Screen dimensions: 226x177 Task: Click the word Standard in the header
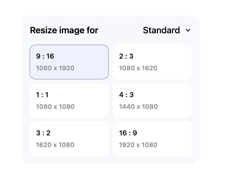[161, 30]
